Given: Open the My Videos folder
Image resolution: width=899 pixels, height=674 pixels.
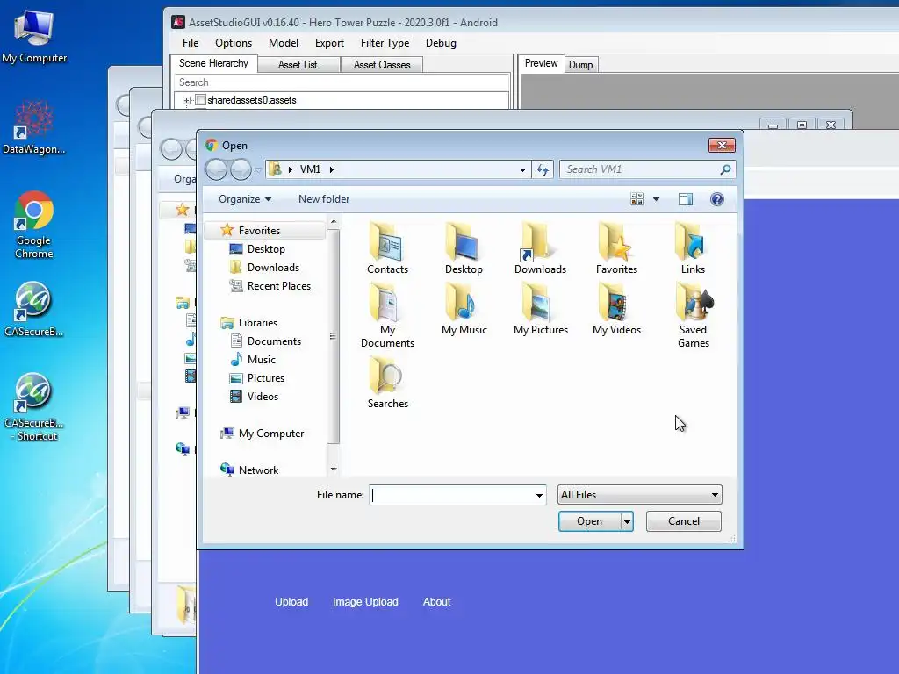Looking at the screenshot, I should pyautogui.click(x=616, y=308).
